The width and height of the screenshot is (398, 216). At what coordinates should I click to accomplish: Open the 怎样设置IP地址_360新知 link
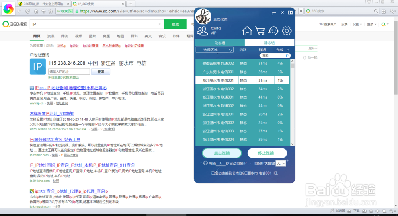[52, 113]
